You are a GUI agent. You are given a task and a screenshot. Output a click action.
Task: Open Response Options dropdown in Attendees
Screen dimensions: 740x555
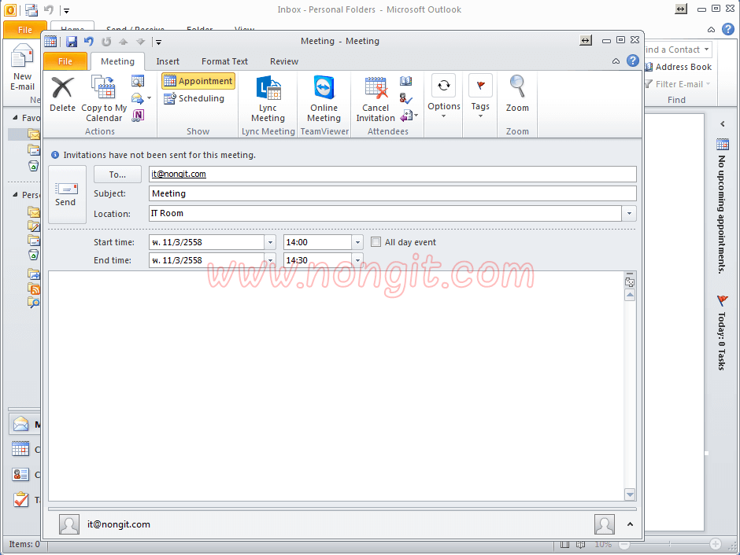pos(409,115)
